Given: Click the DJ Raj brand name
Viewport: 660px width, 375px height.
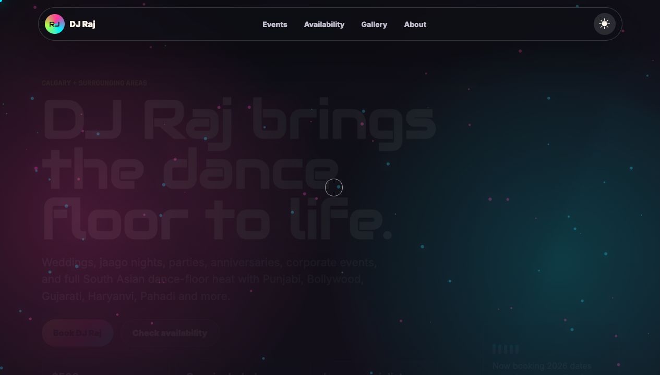Looking at the screenshot, I should pyautogui.click(x=82, y=24).
